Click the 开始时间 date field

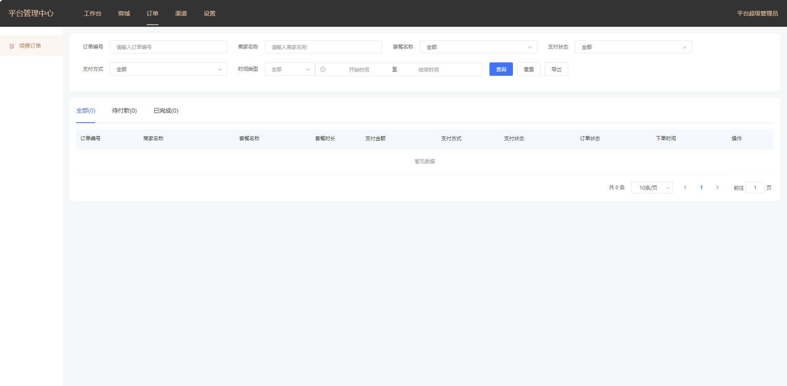click(x=359, y=69)
